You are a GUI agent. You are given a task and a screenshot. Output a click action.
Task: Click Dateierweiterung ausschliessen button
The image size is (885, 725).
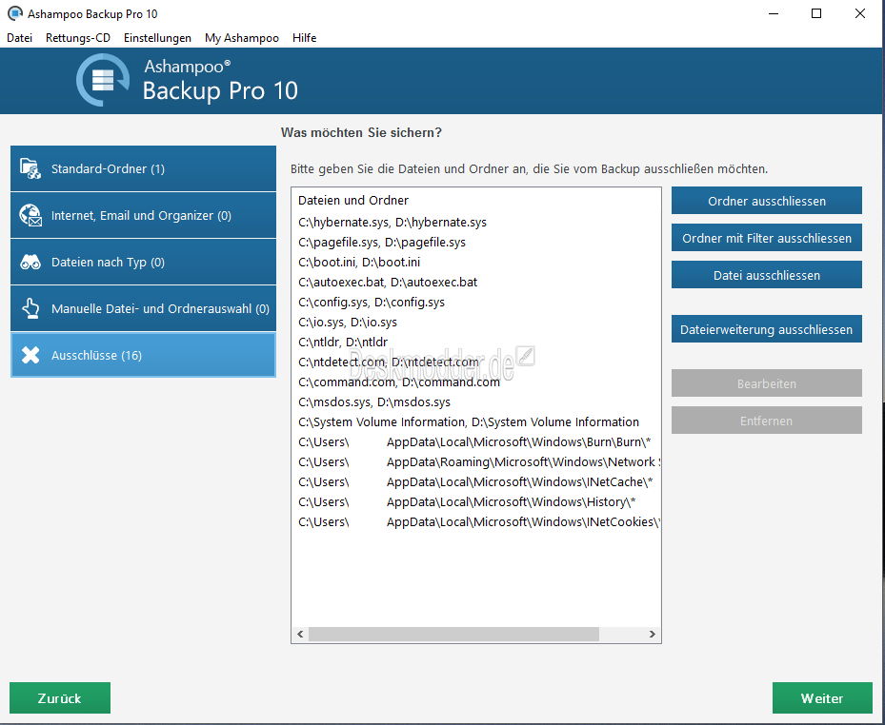(767, 329)
